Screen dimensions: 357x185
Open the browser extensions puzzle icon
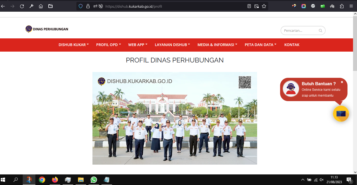click(x=342, y=6)
